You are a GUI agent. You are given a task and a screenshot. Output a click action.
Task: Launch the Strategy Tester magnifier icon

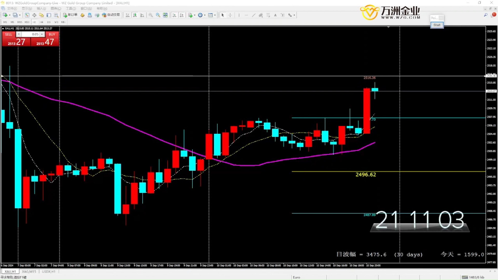click(x=56, y=15)
